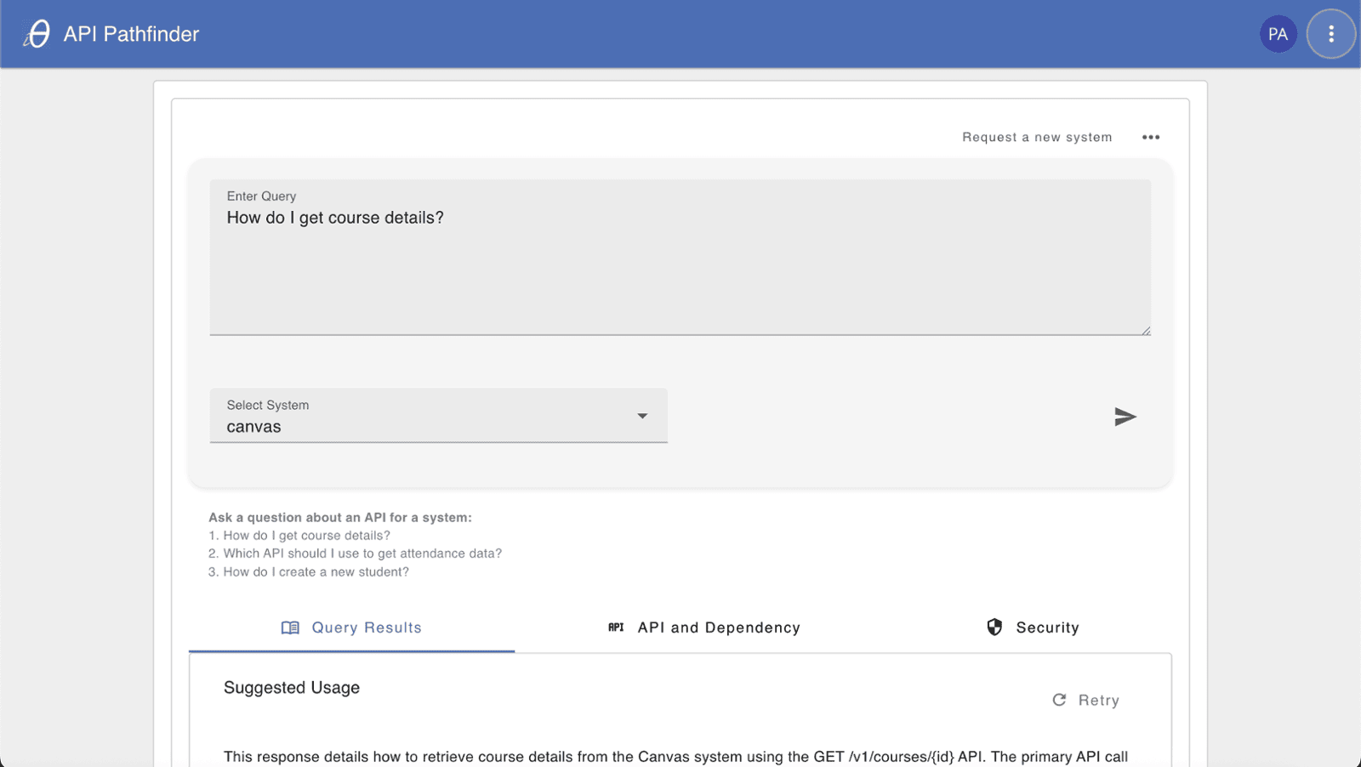
Task: Click the Suggested Usage heading
Action: pyautogui.click(x=292, y=688)
